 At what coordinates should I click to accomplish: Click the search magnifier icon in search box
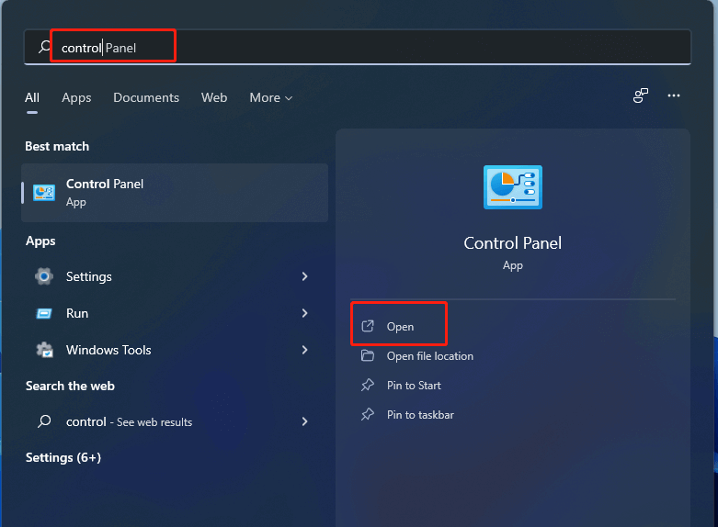(44, 47)
